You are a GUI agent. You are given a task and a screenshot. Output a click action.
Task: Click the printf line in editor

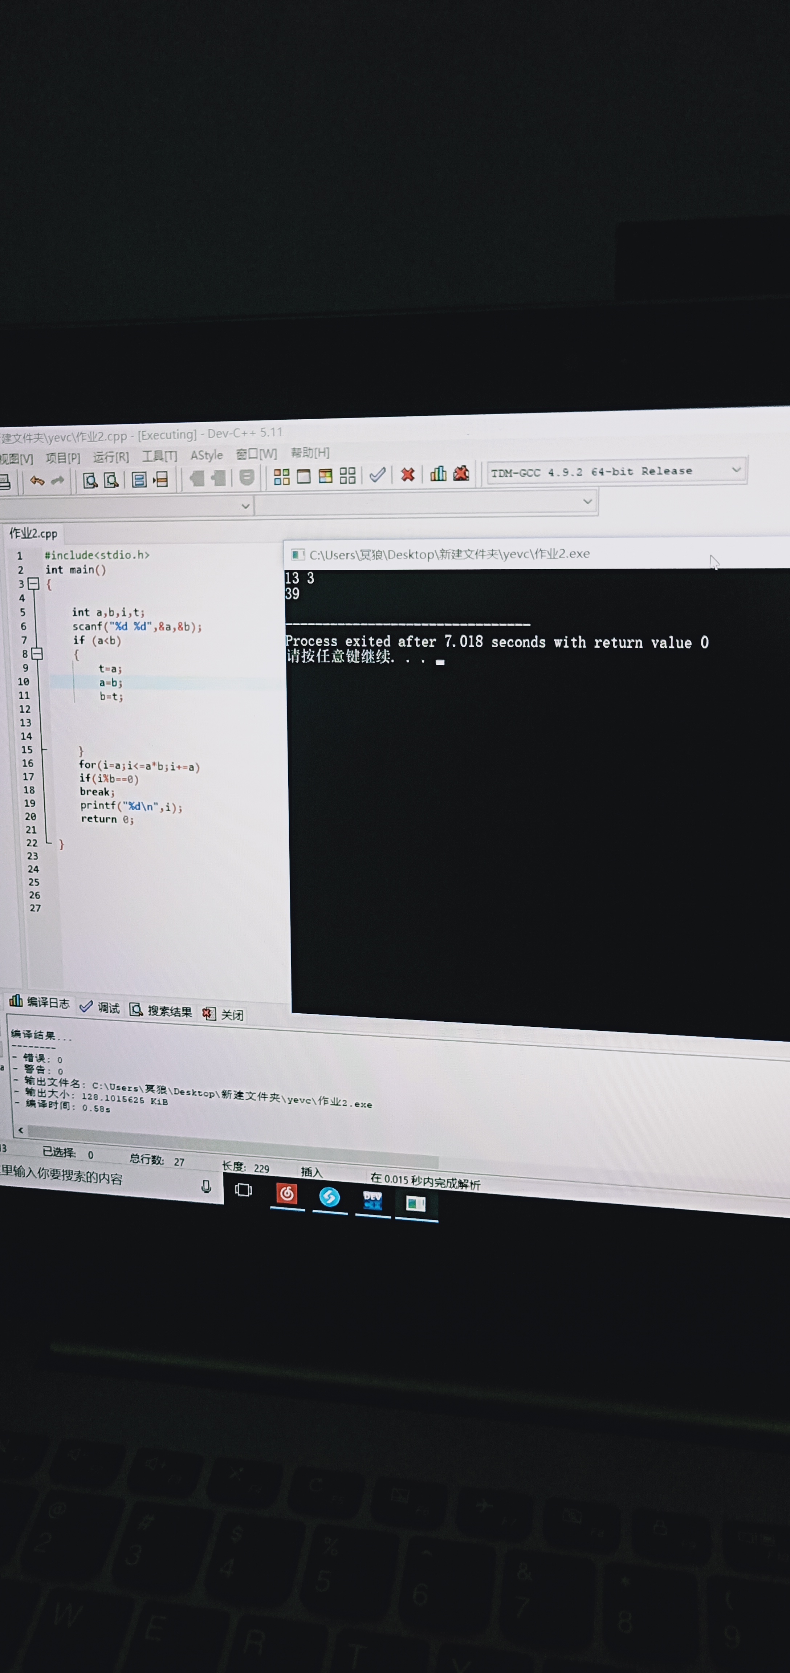[131, 806]
